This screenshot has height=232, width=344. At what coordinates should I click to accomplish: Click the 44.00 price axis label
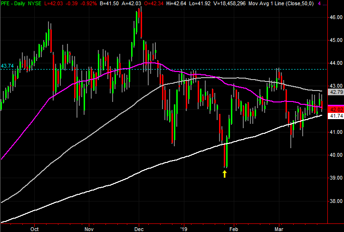pos(336,63)
